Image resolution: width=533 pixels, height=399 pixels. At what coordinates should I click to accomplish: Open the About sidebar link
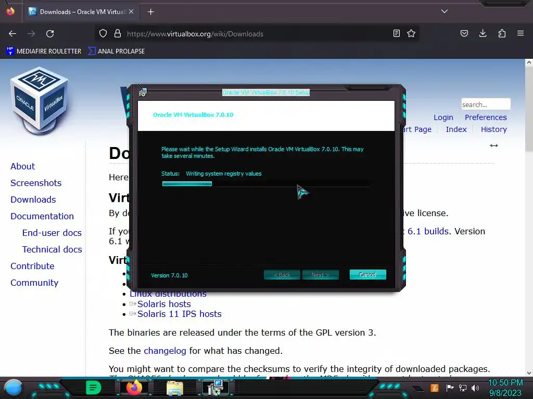click(x=22, y=166)
